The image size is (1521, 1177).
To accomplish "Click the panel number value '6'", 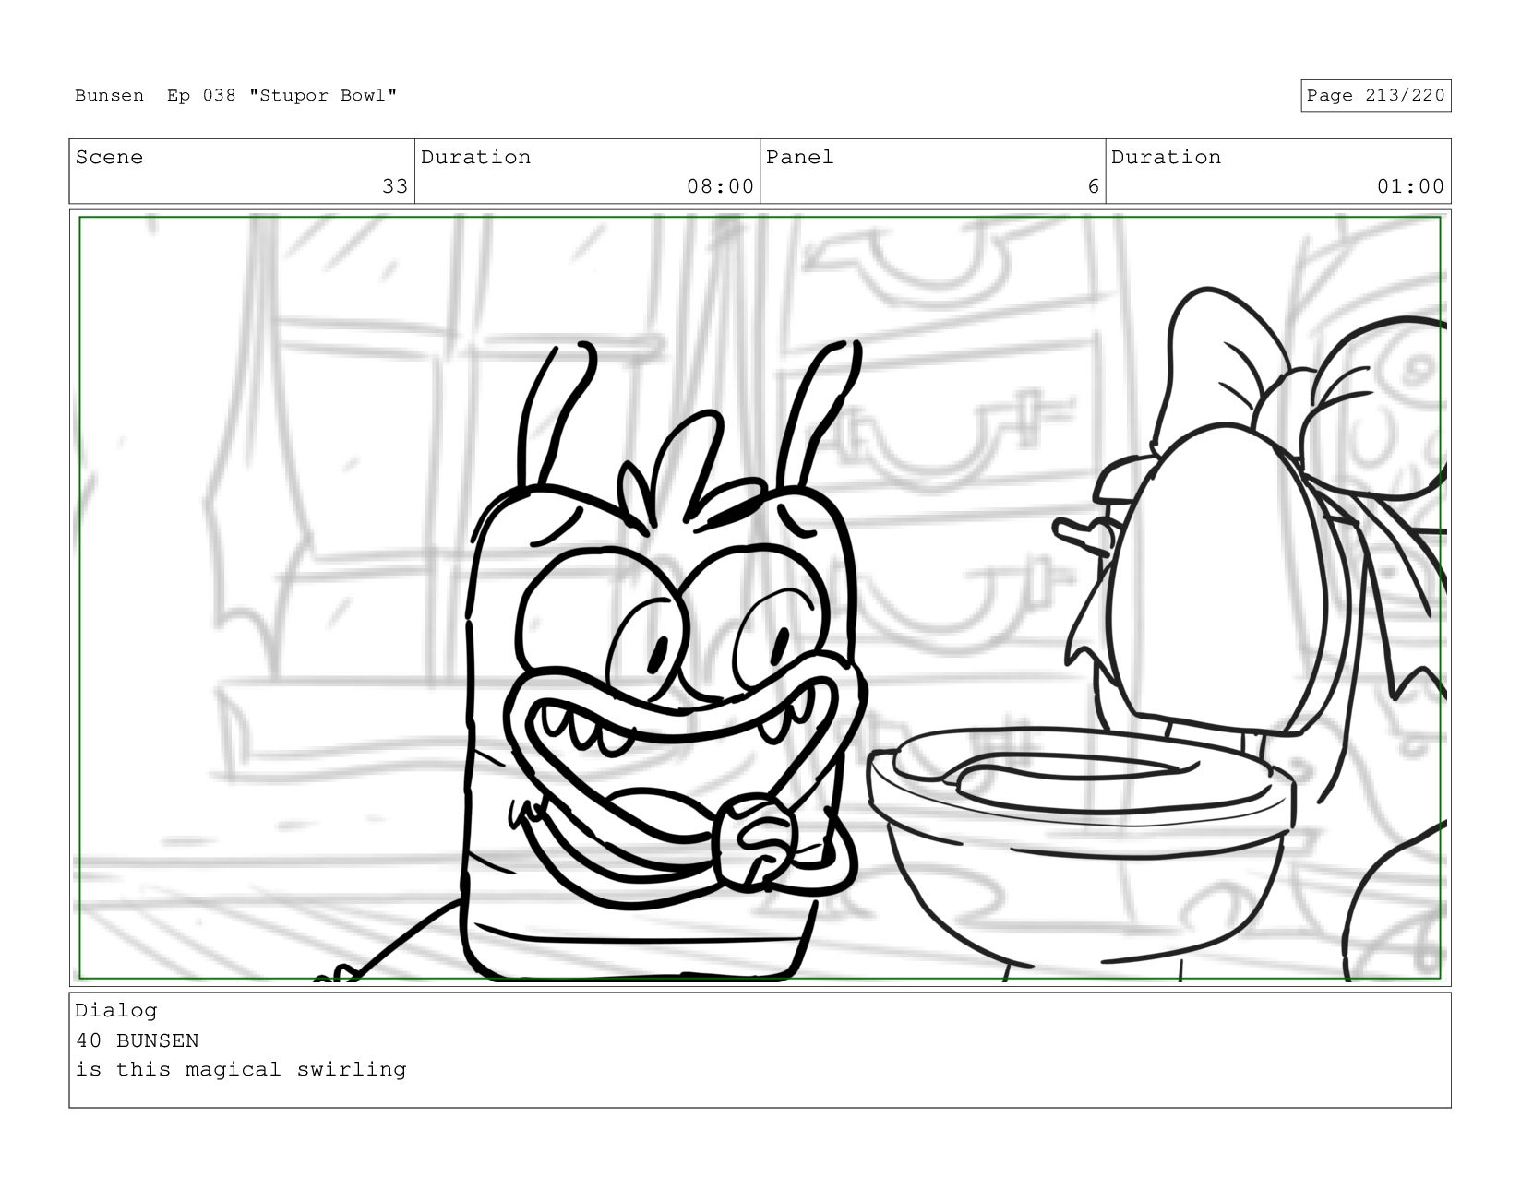I will pyautogui.click(x=1093, y=186).
